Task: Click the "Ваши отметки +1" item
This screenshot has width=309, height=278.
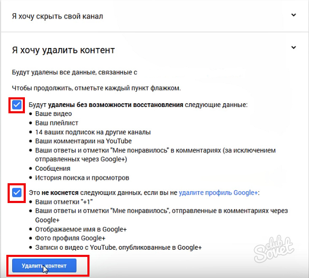Action: pos(64,202)
